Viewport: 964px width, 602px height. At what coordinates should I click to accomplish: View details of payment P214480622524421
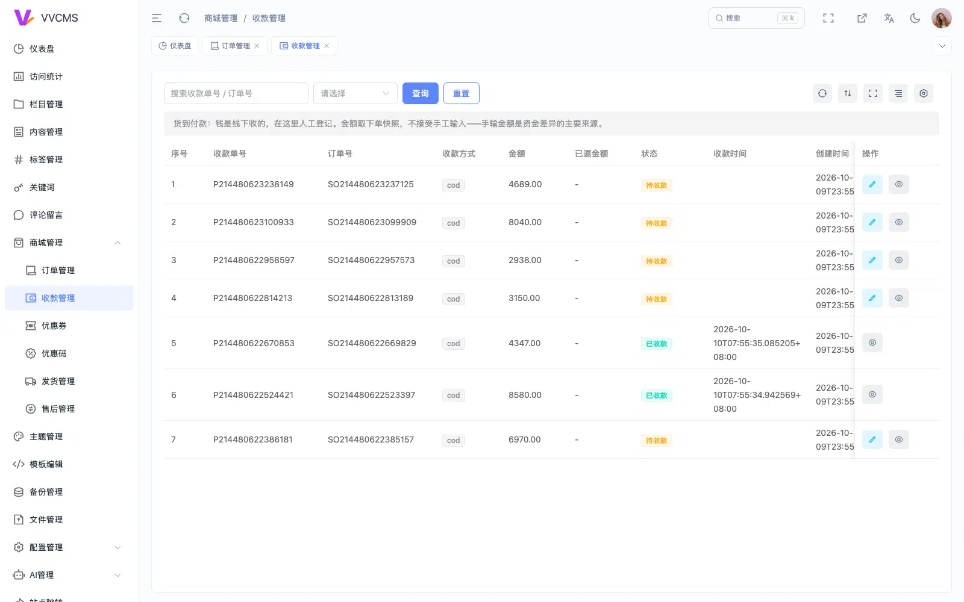point(872,394)
